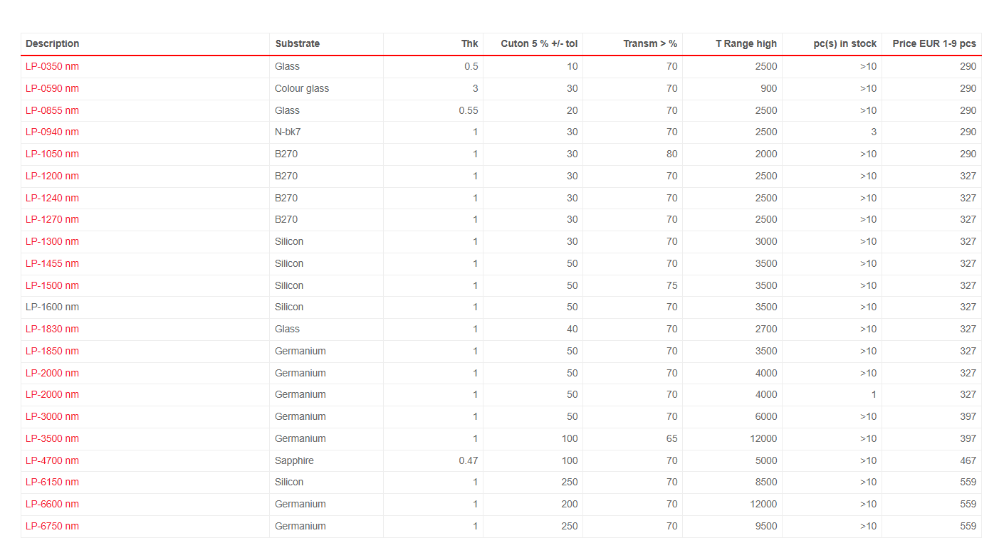The width and height of the screenshot is (1004, 538).
Task: Open the LP-0350 nm product link
Action: [x=52, y=67]
